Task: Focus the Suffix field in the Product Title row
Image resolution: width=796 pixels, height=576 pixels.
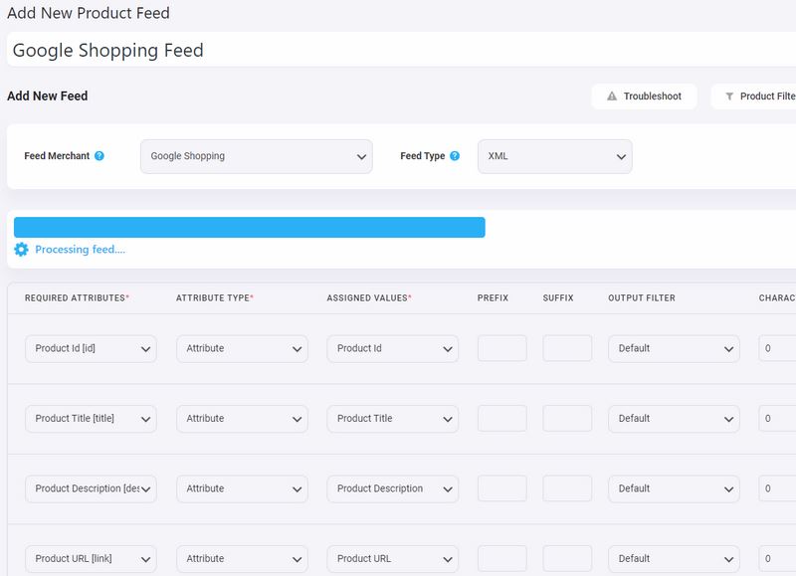Action: pyautogui.click(x=567, y=418)
